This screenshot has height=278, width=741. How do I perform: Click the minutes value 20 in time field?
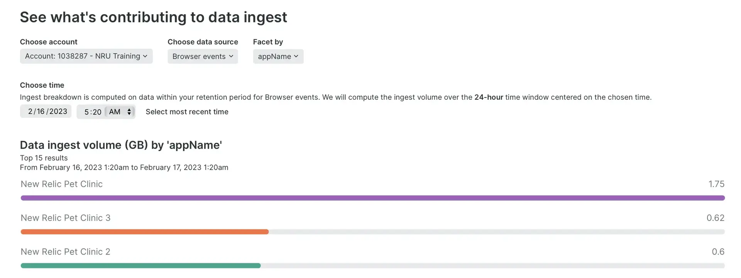97,112
